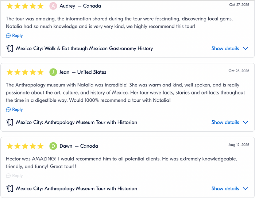Click Dawn's green avatar icon

[53, 146]
